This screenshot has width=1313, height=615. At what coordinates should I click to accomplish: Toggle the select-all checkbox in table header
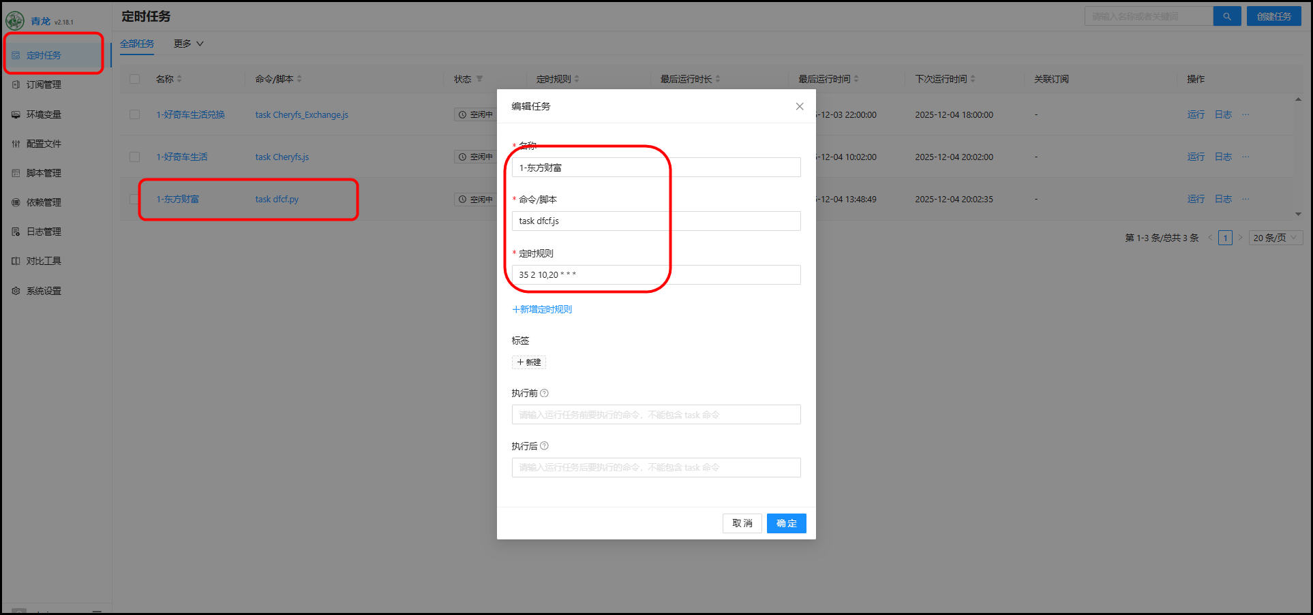click(x=135, y=79)
